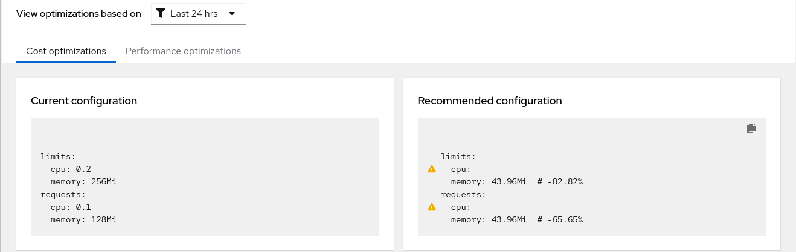Click "limits:" in the Recommended configuration code

[x=458, y=156]
